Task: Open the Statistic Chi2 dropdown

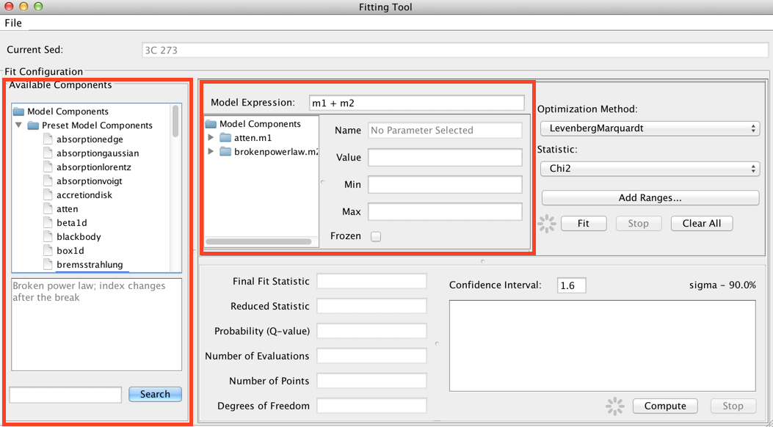Action: (650, 169)
